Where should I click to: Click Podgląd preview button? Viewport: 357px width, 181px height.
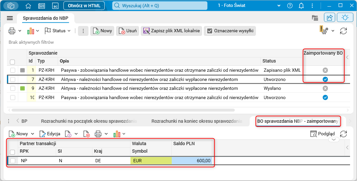[323, 134]
